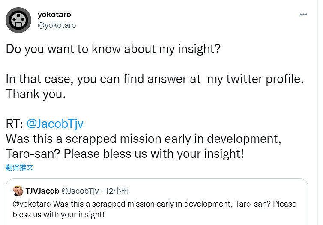Click the @yokotaro handle under the name
This screenshot has height=225, width=323.
(57, 25)
